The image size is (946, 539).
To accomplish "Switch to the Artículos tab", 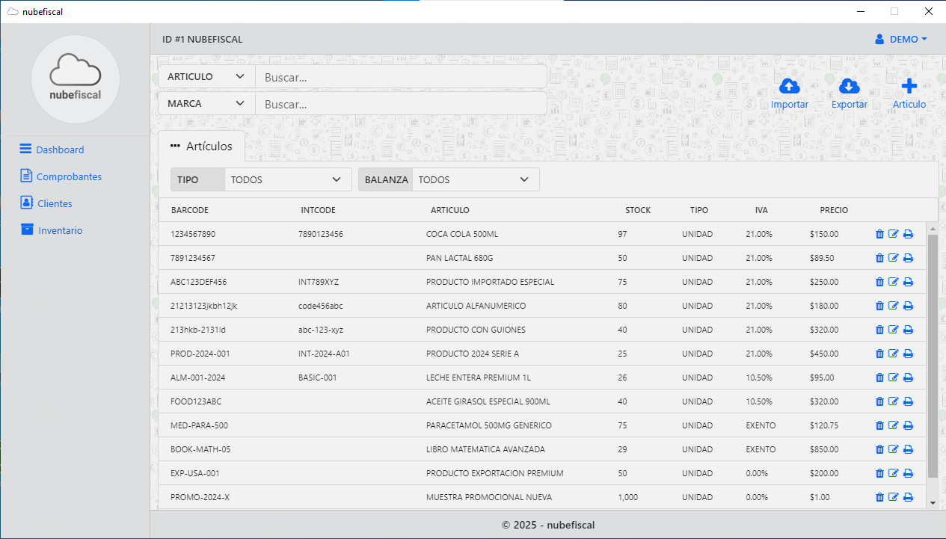I will (202, 147).
